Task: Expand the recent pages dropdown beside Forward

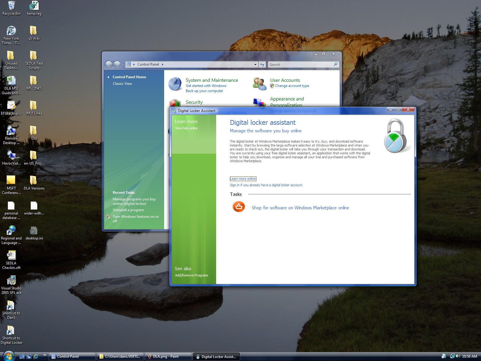Action: (x=123, y=65)
